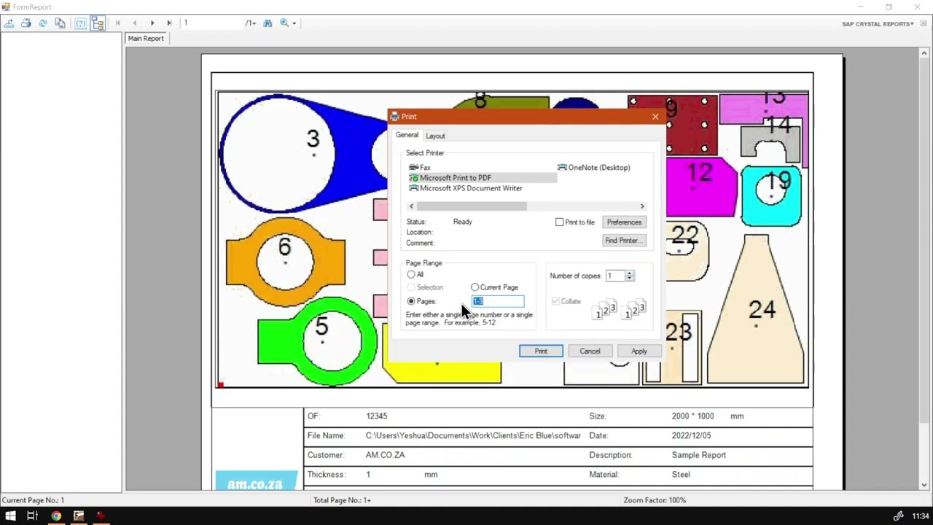Click the green part numbered 5
This screenshot has height=525, width=933.
pyautogui.click(x=317, y=341)
